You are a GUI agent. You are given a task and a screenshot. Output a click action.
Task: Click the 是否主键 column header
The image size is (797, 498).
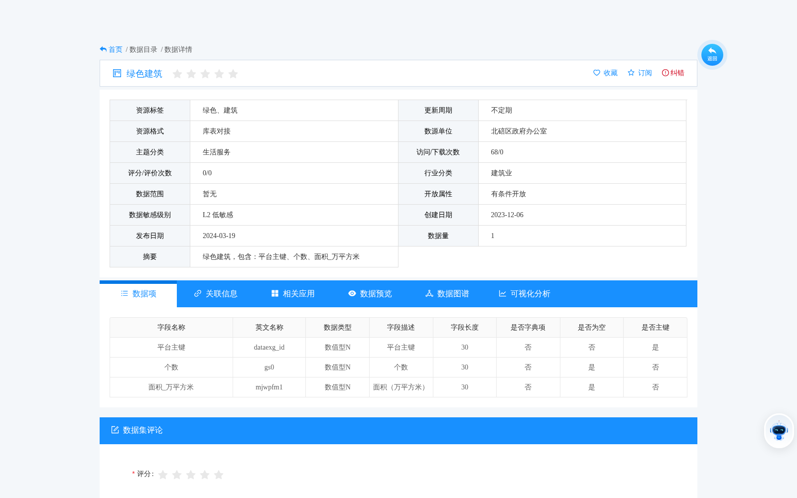(x=656, y=328)
